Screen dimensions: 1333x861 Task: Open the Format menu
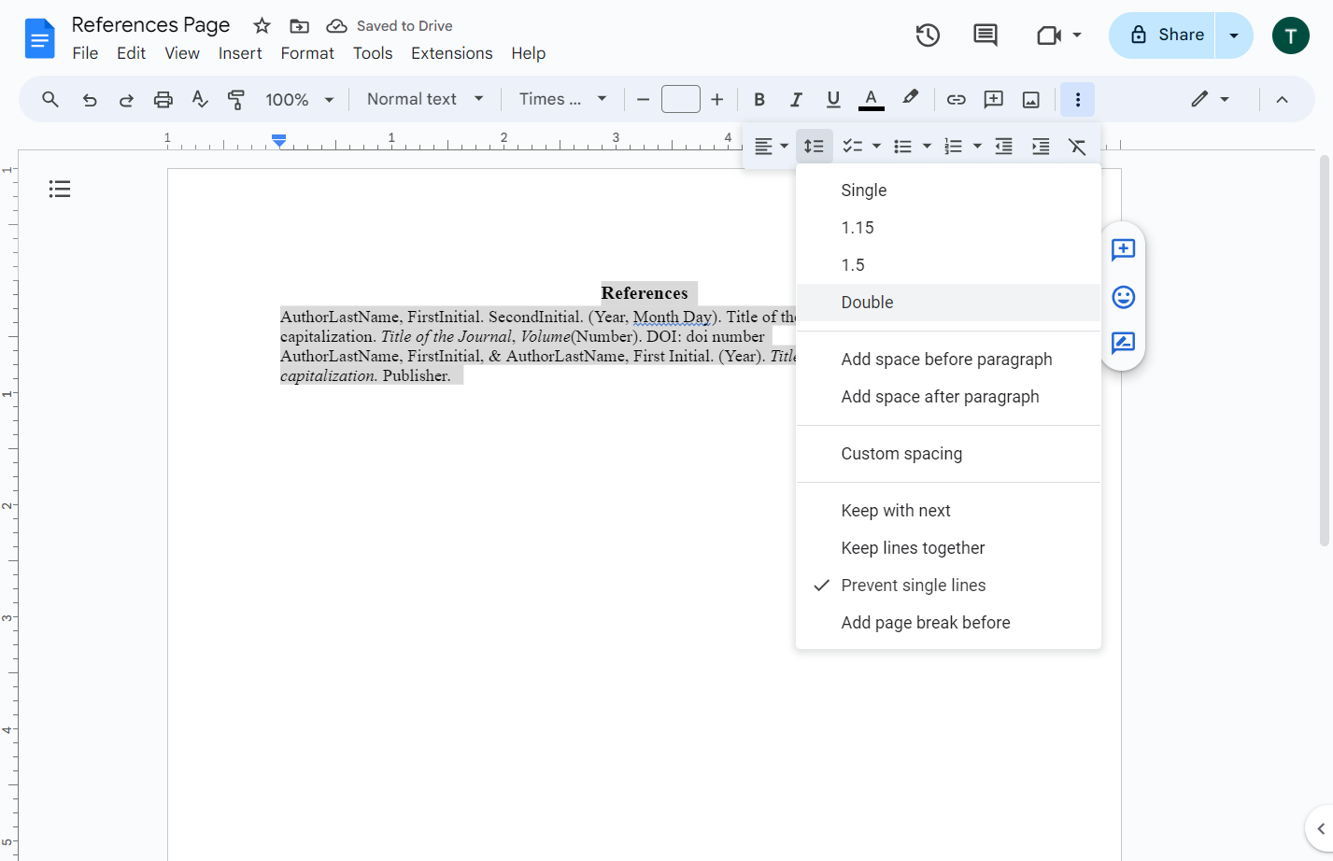tap(307, 53)
